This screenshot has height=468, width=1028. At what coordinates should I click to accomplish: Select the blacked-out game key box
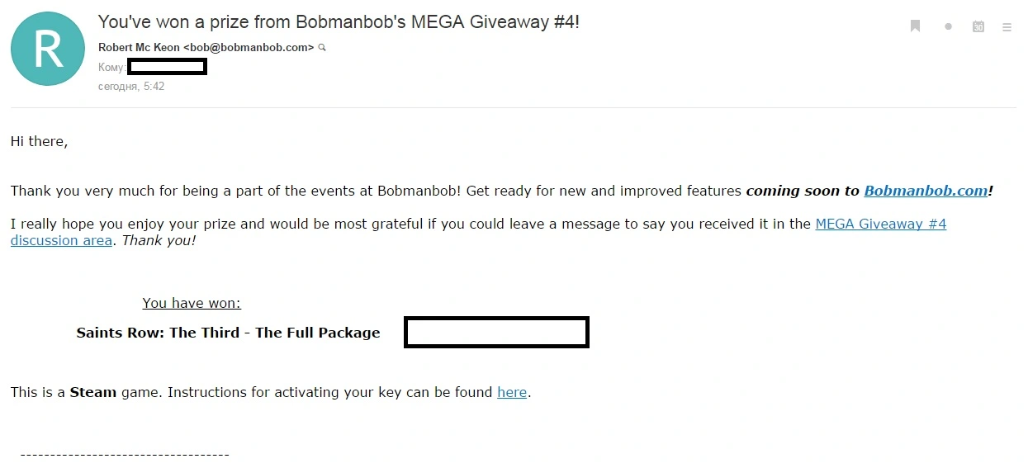tap(496, 332)
